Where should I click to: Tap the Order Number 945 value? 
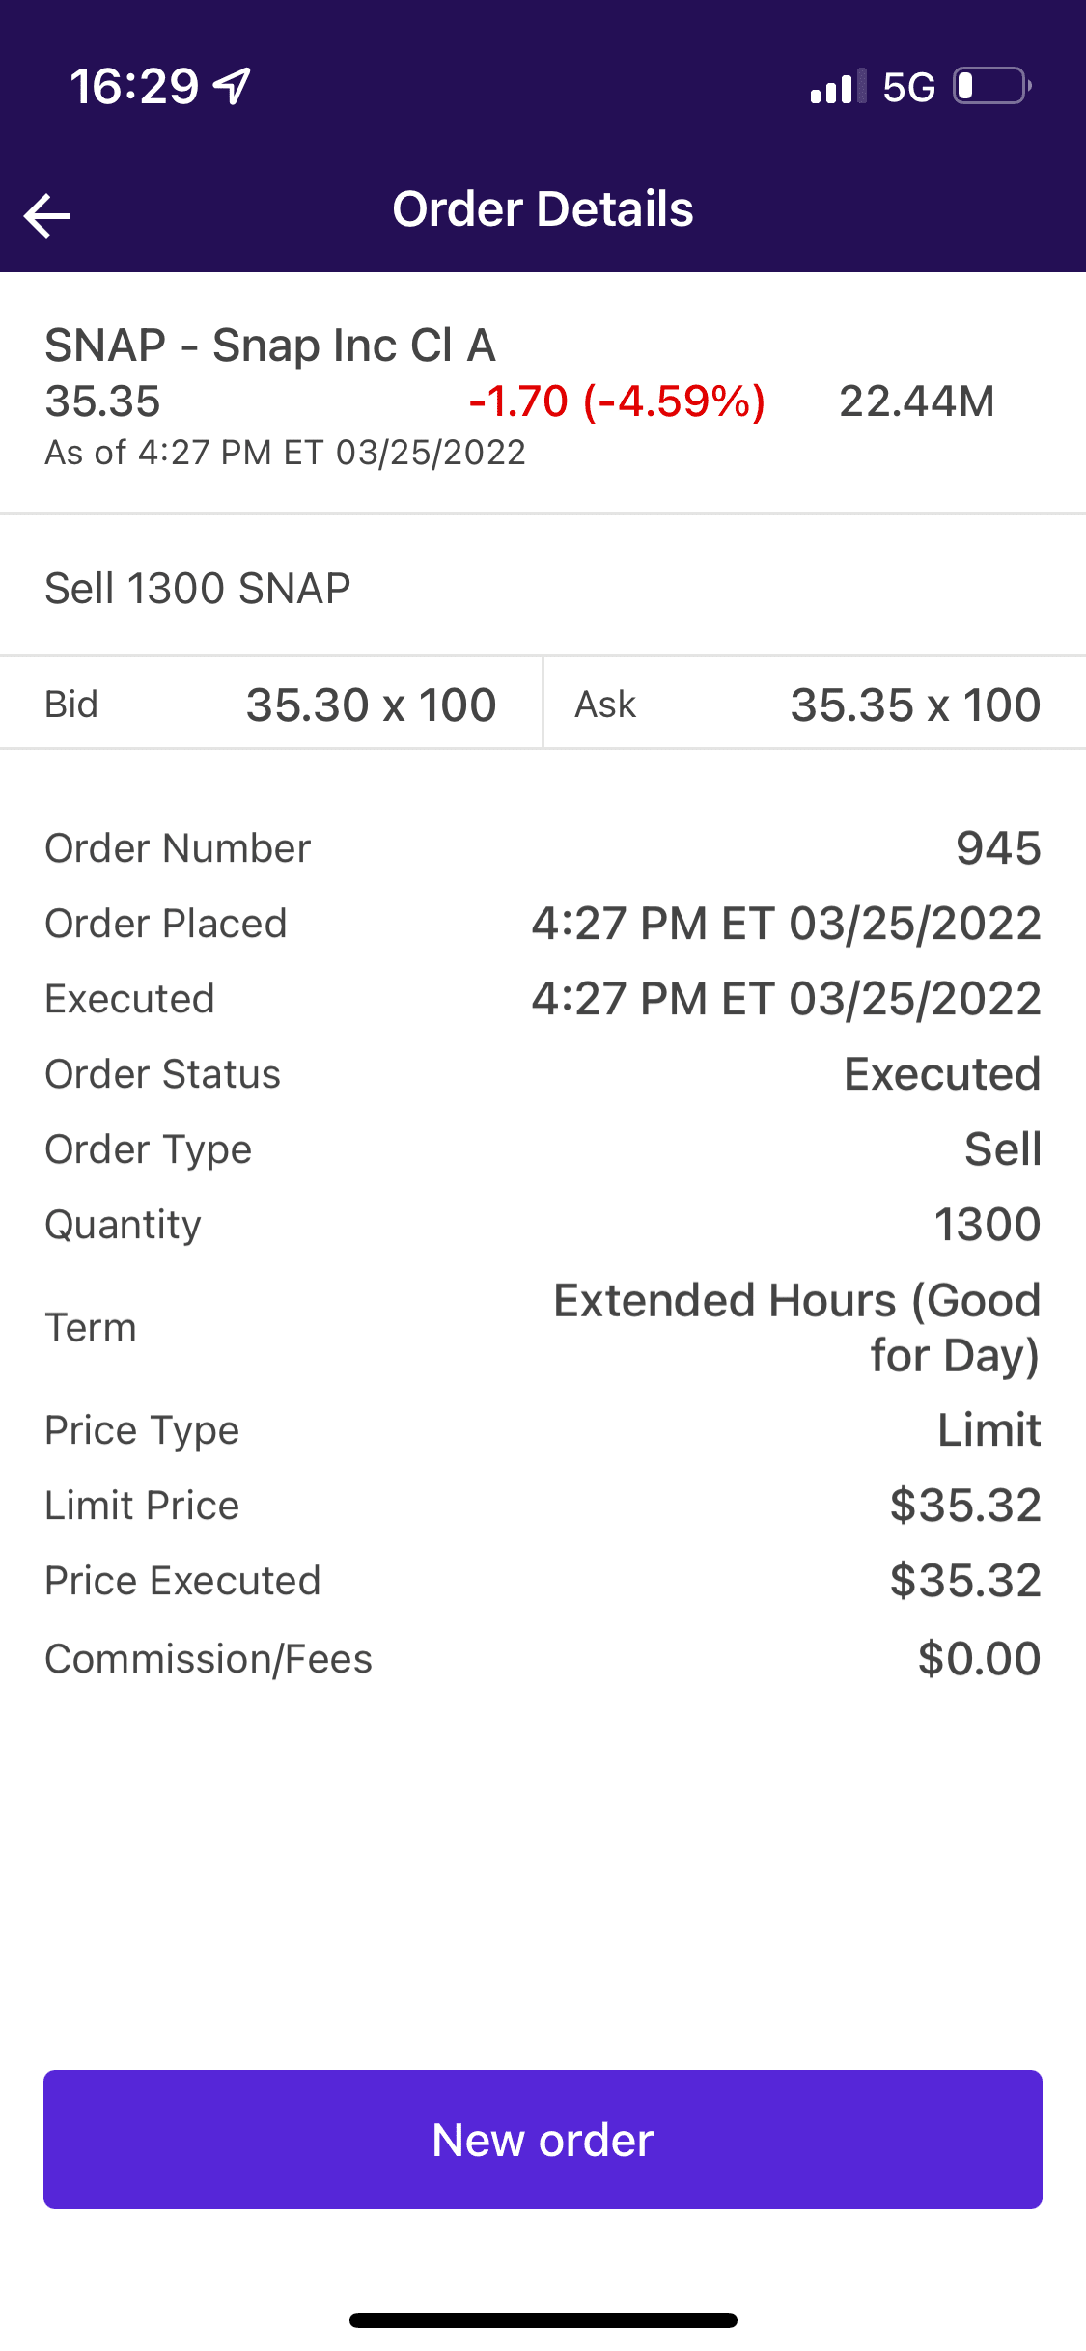pyautogui.click(x=997, y=848)
